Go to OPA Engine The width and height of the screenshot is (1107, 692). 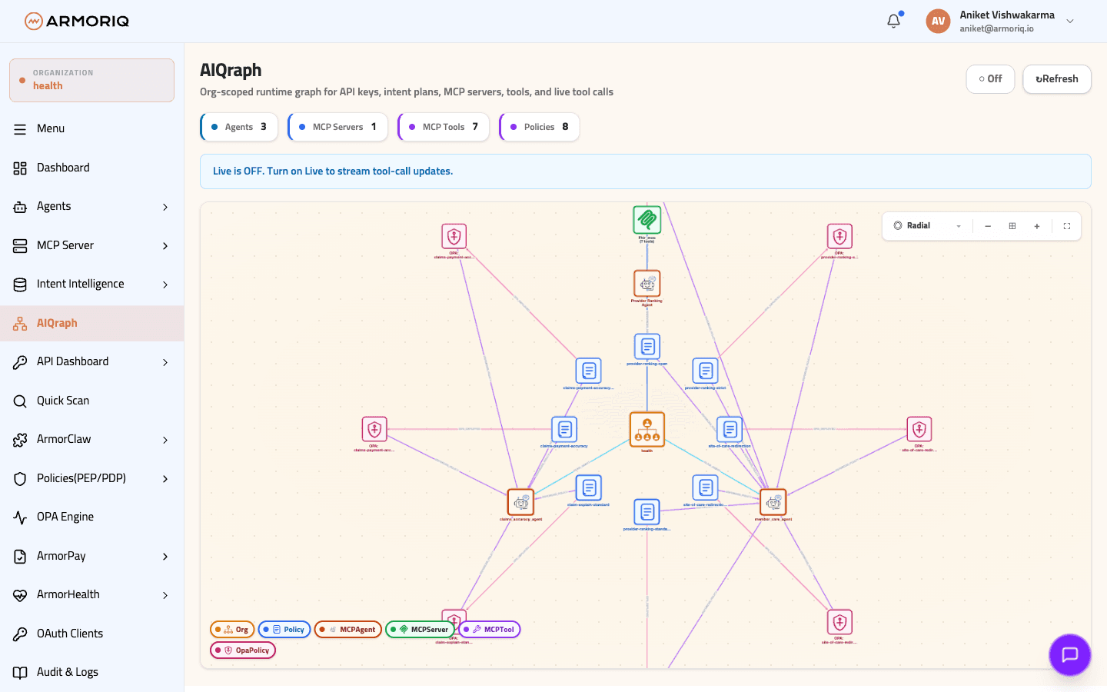[91, 517]
